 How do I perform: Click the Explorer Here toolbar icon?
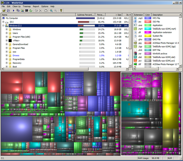(x=22, y=10)
